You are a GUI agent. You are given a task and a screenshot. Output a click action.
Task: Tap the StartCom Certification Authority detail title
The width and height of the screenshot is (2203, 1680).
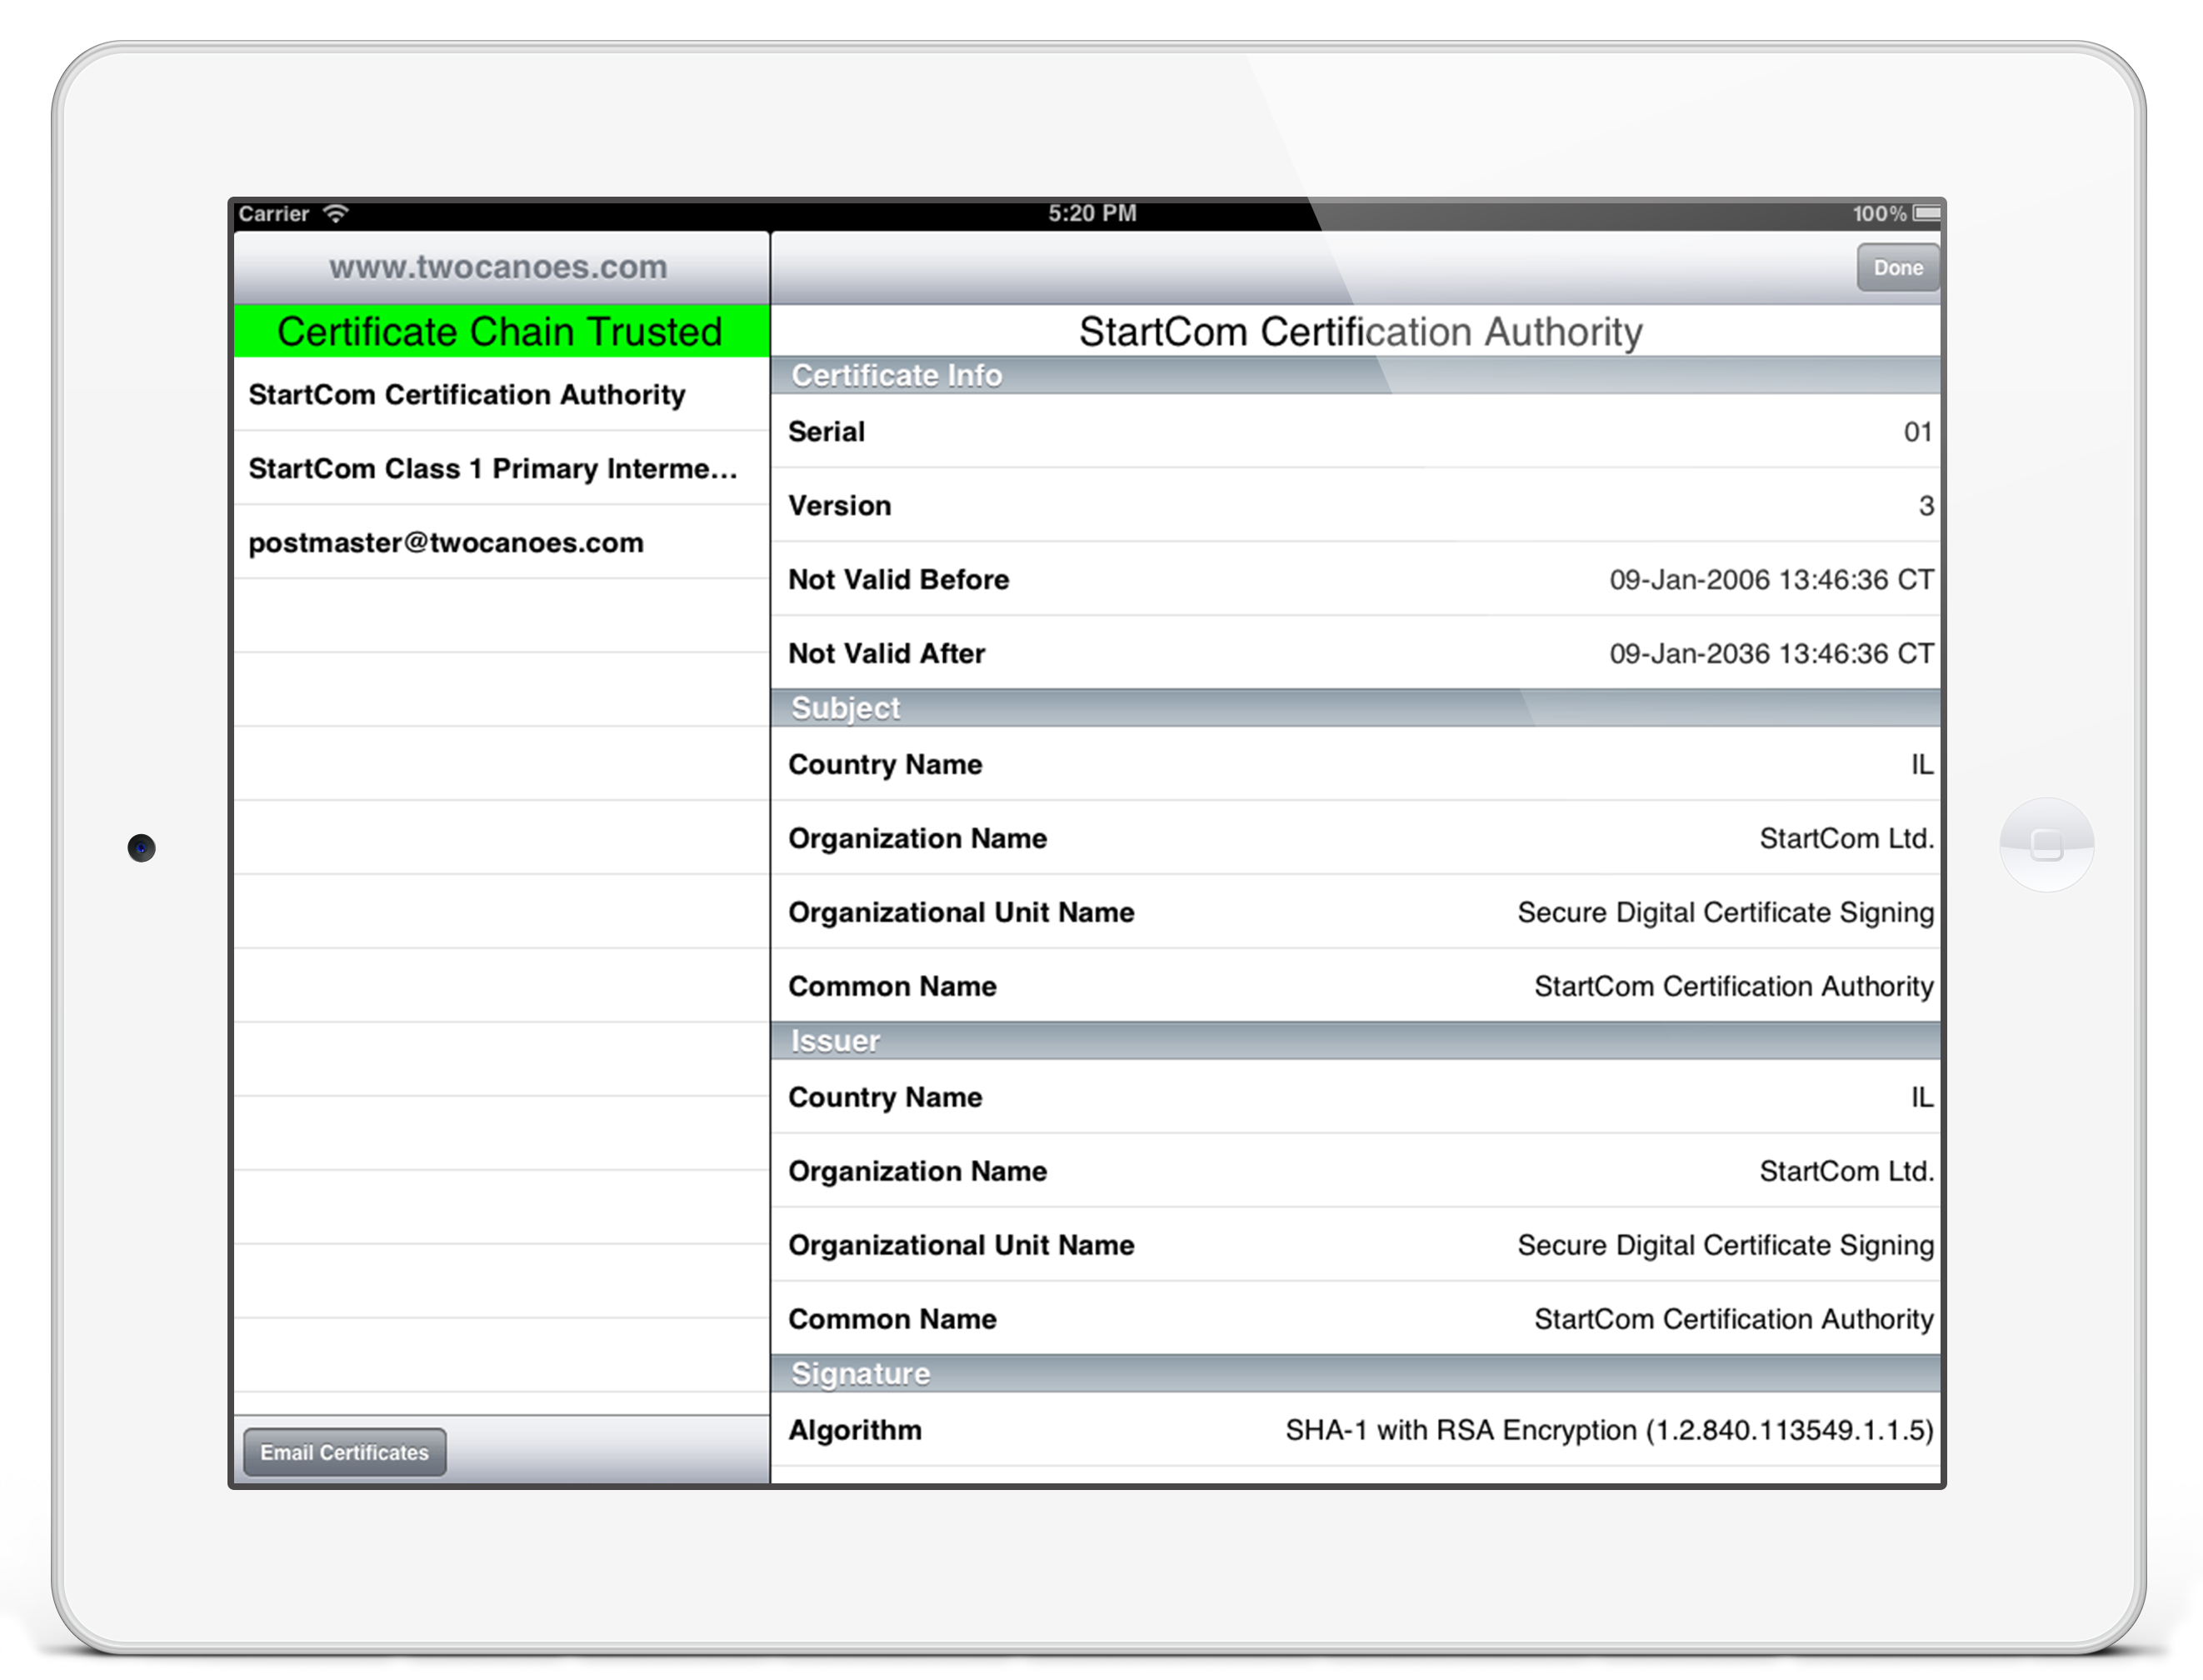tap(1360, 331)
